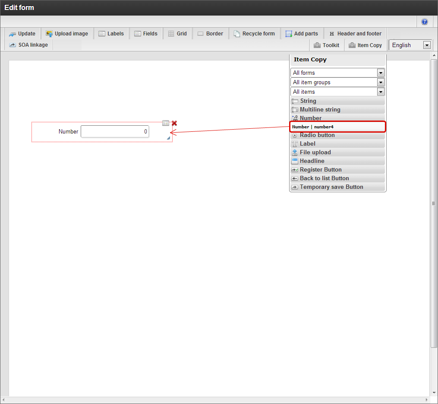Click the vertical scrollbar thumb

click(434, 204)
